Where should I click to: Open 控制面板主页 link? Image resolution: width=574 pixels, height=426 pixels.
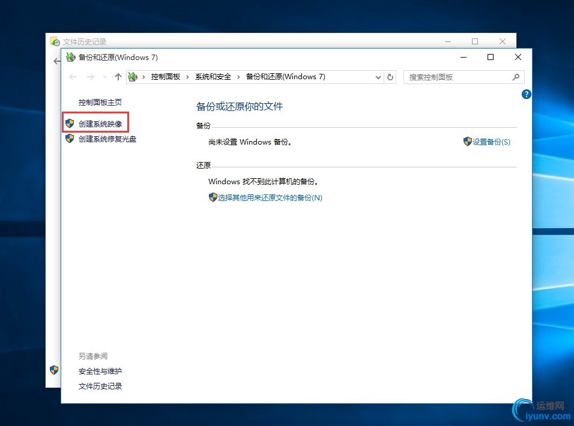pos(100,103)
